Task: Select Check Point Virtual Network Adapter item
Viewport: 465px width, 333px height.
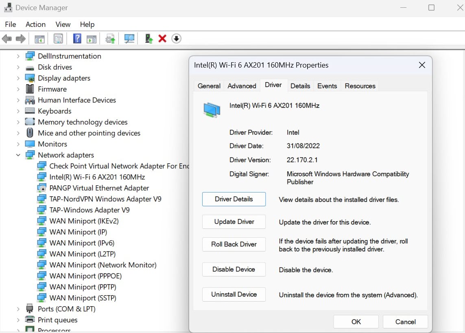Action: 119,166
